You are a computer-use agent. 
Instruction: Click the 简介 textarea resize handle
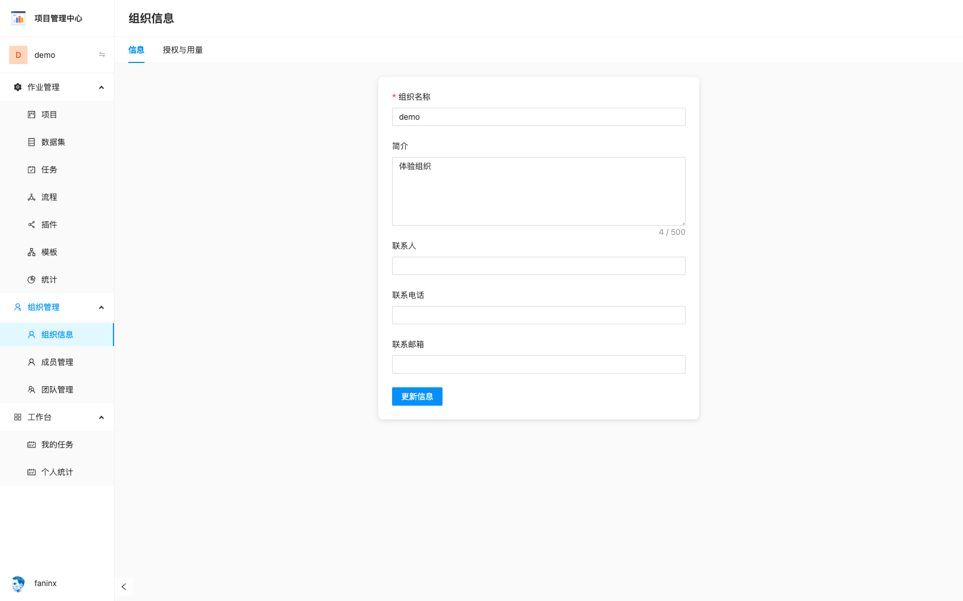[x=683, y=223]
